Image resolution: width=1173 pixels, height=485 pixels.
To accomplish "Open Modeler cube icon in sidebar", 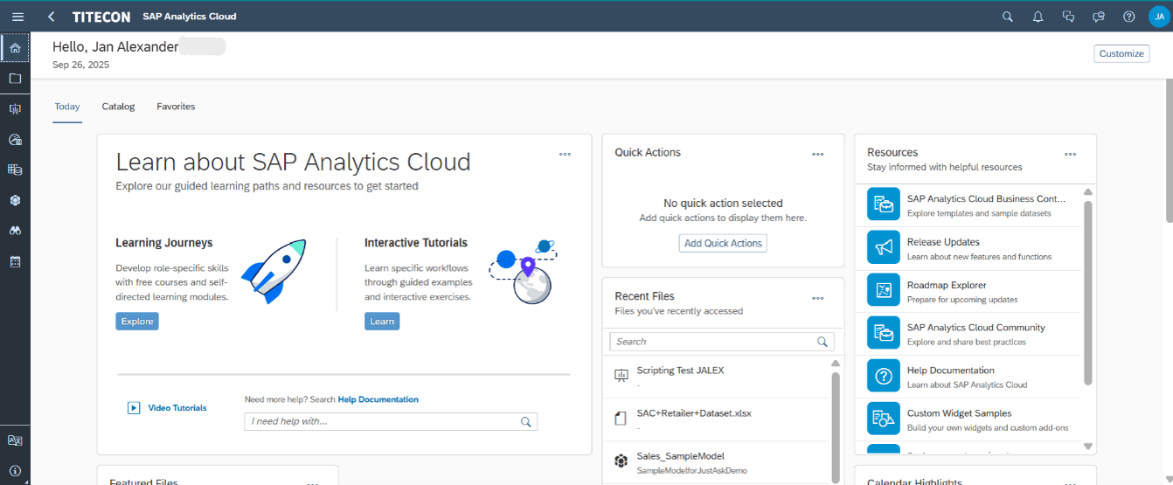I will (15, 200).
